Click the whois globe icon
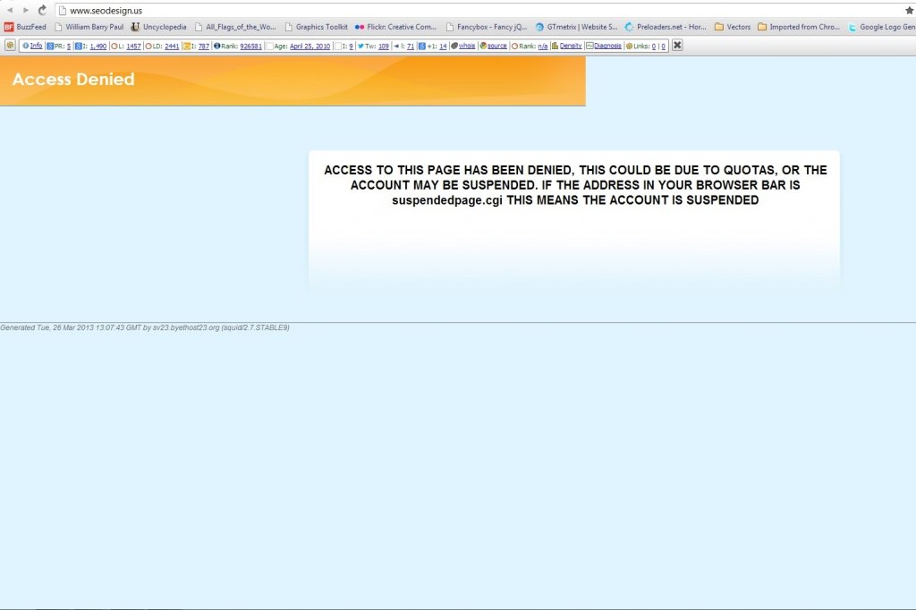Screen dimensions: 916x610 click(454, 46)
